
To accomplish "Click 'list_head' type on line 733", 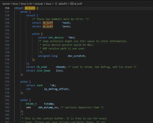I will click(43, 71).
